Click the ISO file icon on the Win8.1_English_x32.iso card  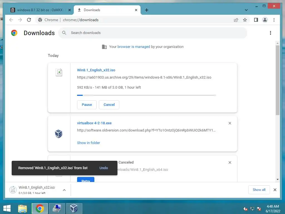click(x=59, y=72)
